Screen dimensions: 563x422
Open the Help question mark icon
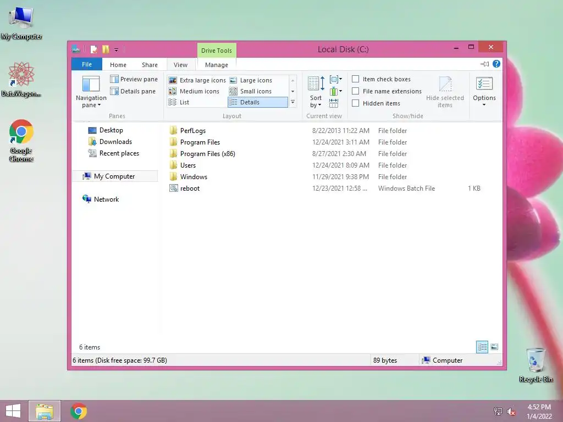coord(496,64)
